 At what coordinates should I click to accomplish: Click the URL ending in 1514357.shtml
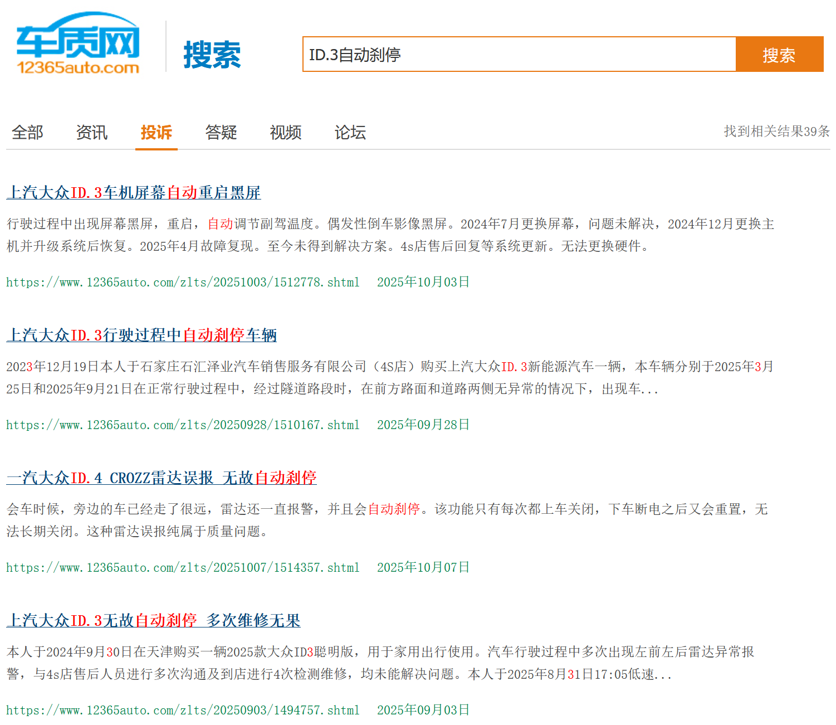click(x=183, y=568)
